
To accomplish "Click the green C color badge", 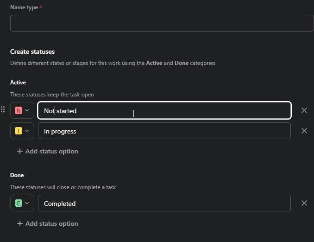I will tap(19, 203).
